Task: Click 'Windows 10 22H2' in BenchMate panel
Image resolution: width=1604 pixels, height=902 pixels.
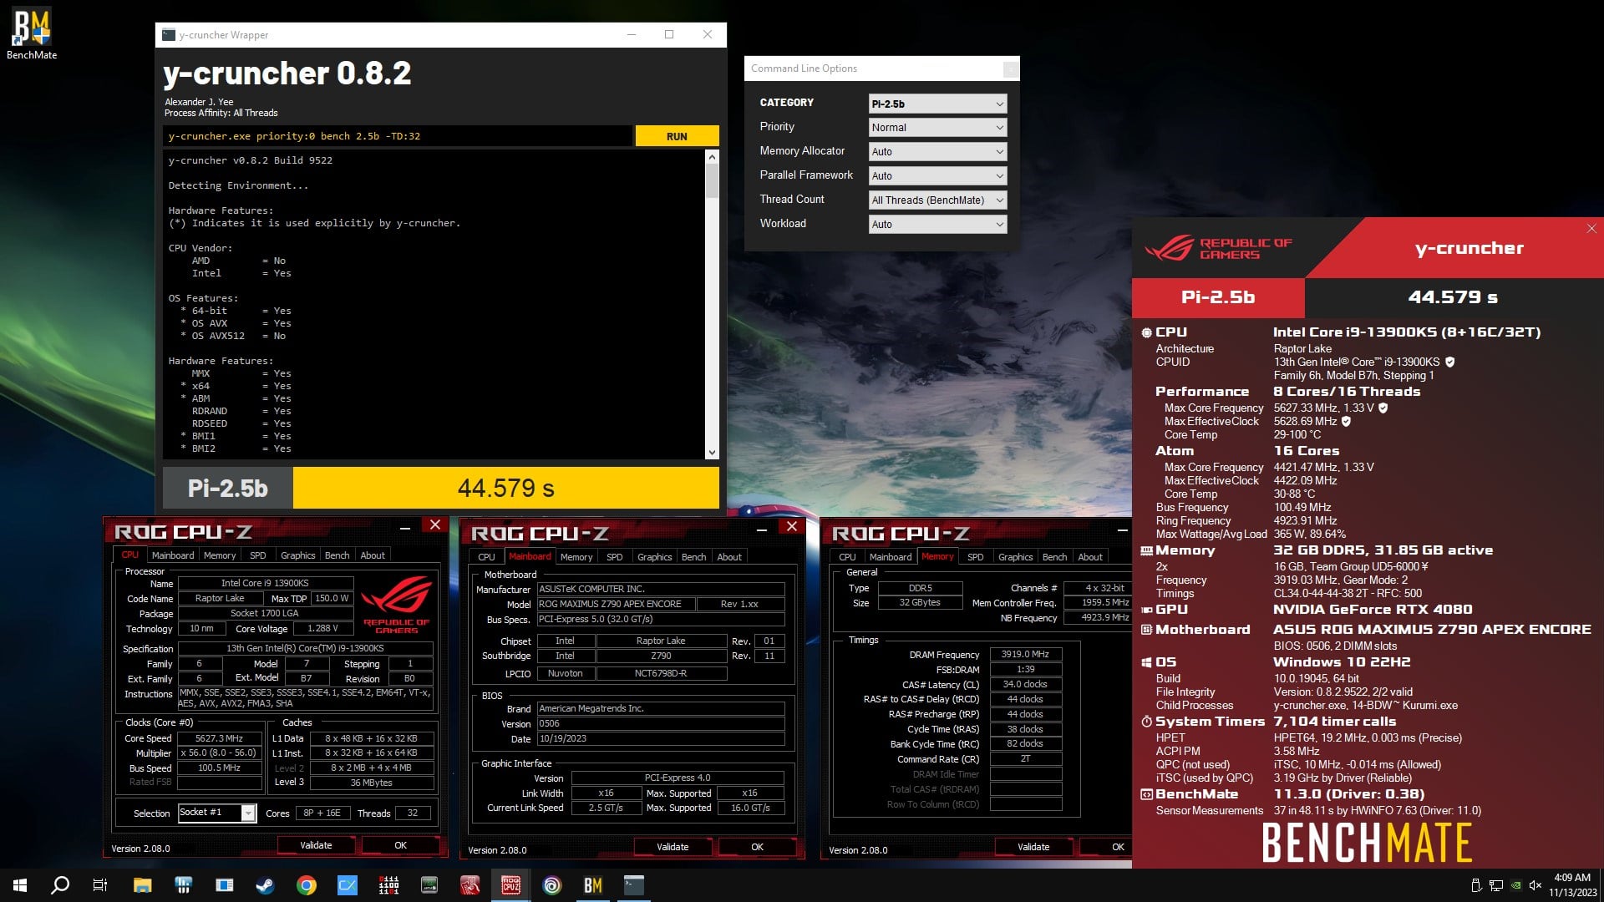Action: pyautogui.click(x=1342, y=662)
